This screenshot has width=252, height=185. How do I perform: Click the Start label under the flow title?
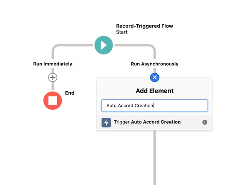click(121, 32)
